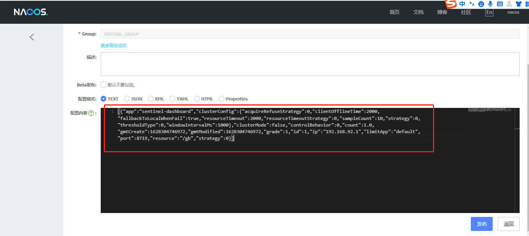This screenshot has width=529, height=236.
Task: Activate Sogou voice input microphone
Action: coord(490,4)
